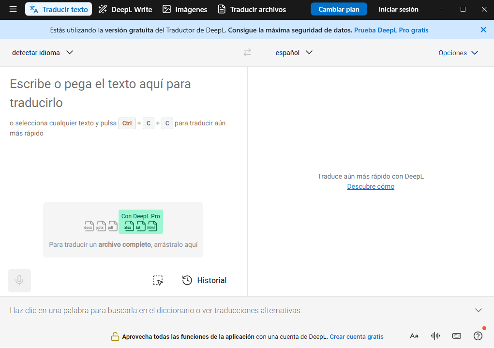The width and height of the screenshot is (494, 348).
Task: Open the keyboard shortcuts icon
Action: [x=457, y=336]
